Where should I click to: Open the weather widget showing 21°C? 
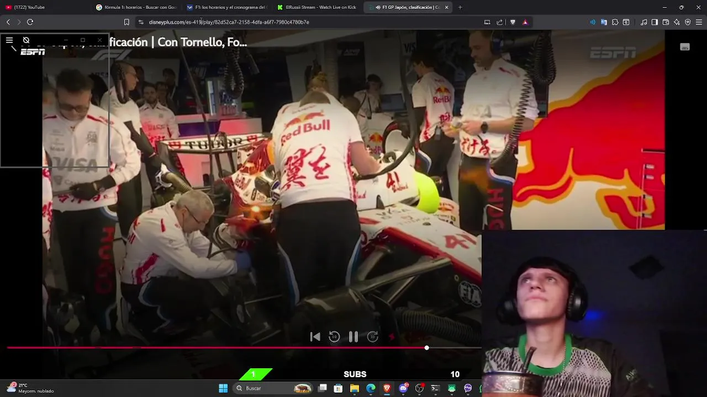point(30,388)
